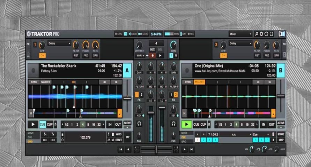Click the Deck B focus letter B

click(x=281, y=70)
